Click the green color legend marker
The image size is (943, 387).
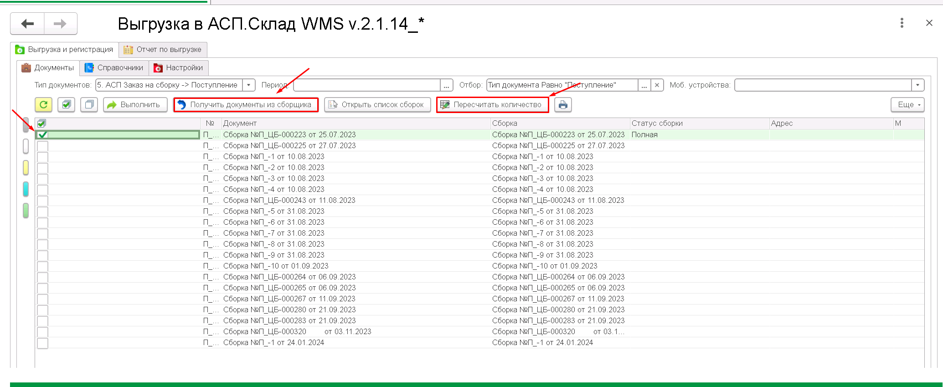coord(26,210)
